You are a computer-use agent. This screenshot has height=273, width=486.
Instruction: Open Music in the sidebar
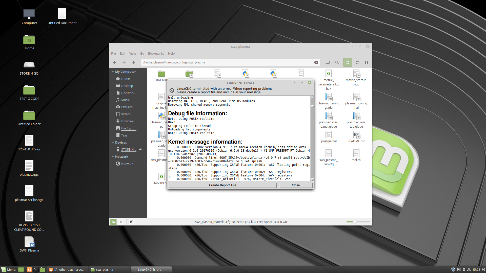click(125, 100)
